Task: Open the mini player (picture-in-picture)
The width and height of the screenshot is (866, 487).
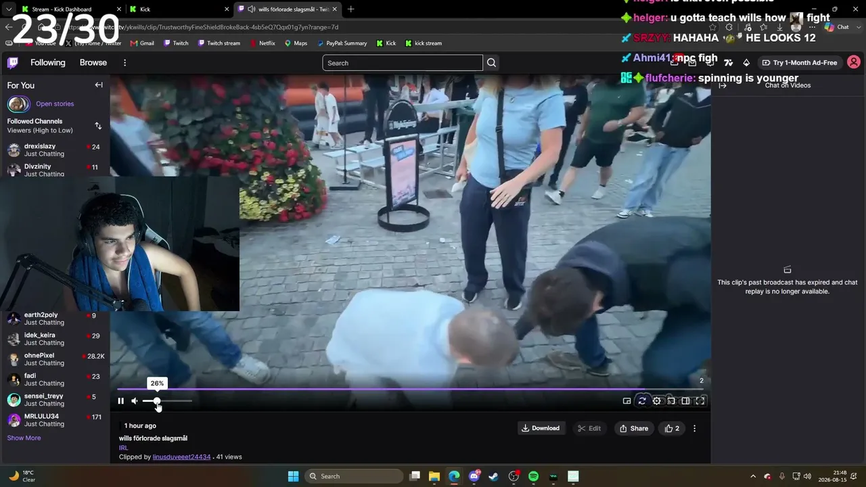Action: click(627, 401)
